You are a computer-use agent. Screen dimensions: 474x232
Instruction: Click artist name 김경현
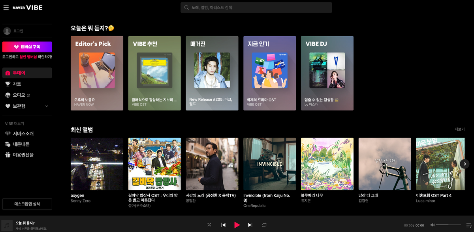tap(364, 201)
